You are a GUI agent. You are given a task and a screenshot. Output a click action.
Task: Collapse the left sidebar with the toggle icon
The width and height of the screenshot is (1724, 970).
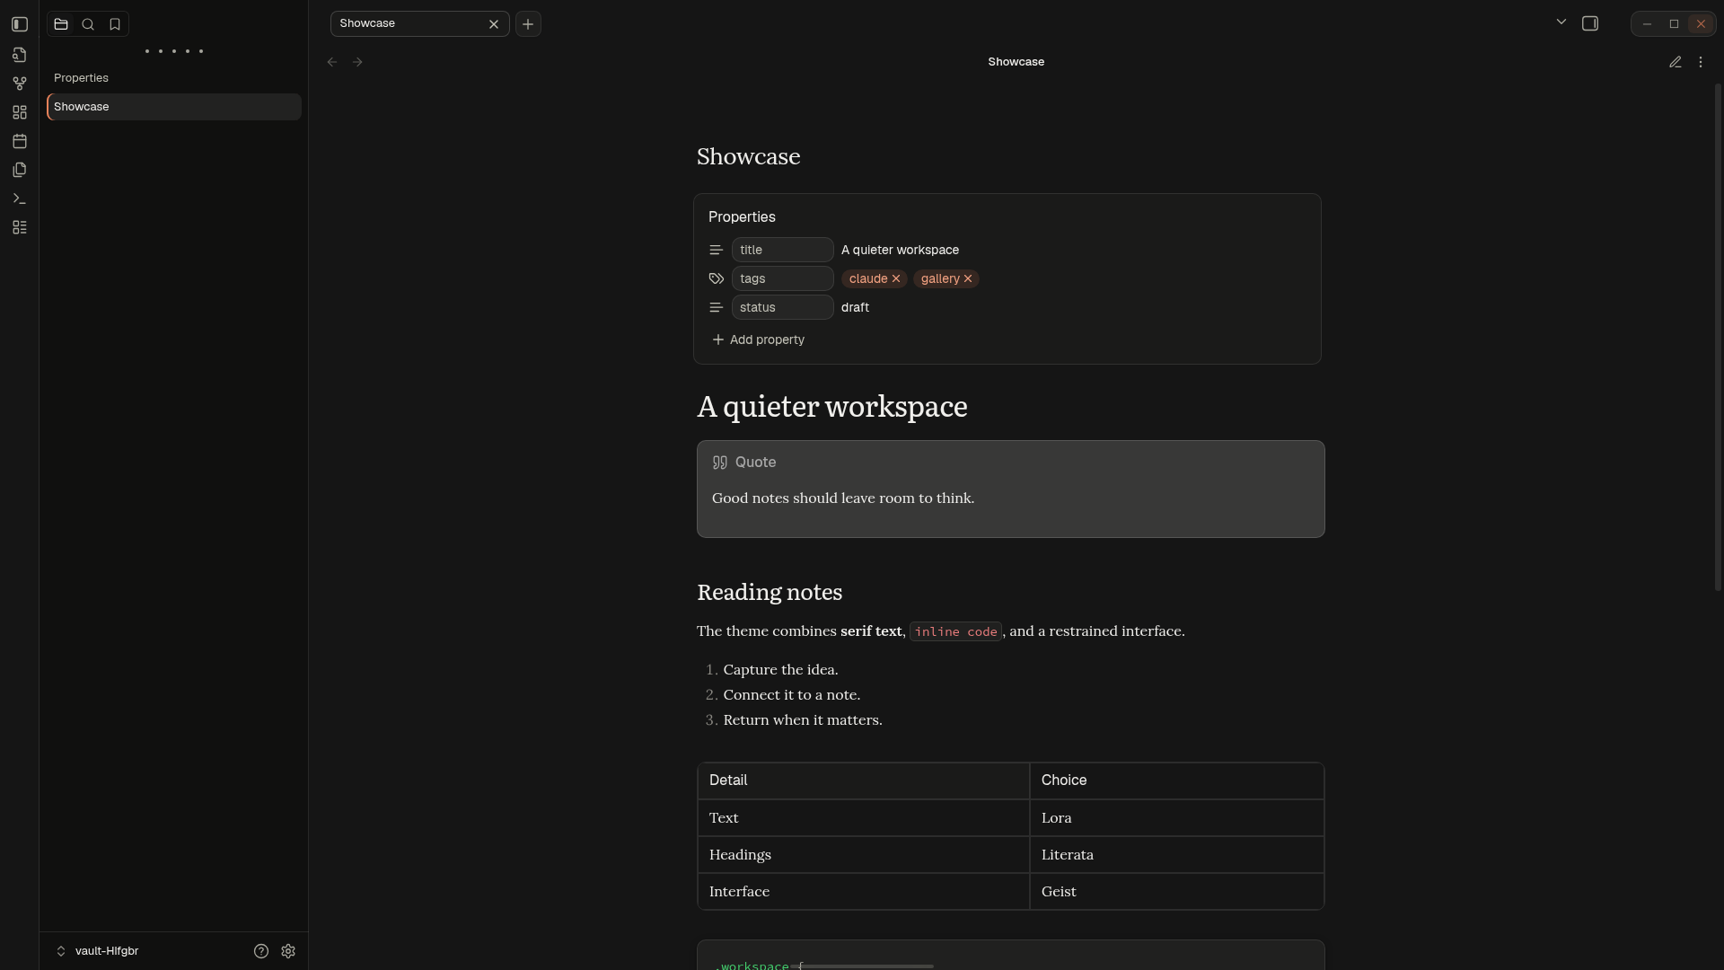coord(20,24)
